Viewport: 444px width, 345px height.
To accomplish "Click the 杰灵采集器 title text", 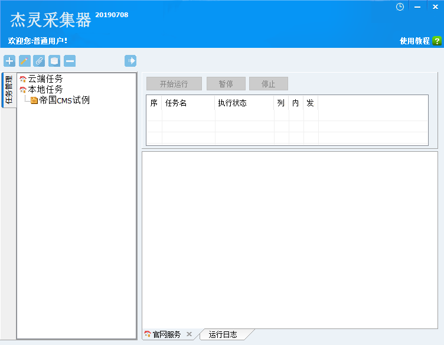I will click(x=51, y=20).
